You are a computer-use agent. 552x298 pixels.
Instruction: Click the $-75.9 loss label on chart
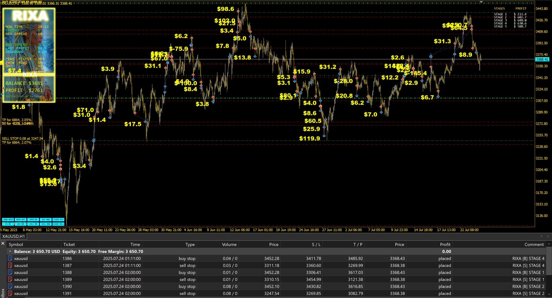(x=179, y=48)
